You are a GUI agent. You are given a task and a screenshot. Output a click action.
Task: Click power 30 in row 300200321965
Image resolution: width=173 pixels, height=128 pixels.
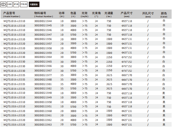62,62
